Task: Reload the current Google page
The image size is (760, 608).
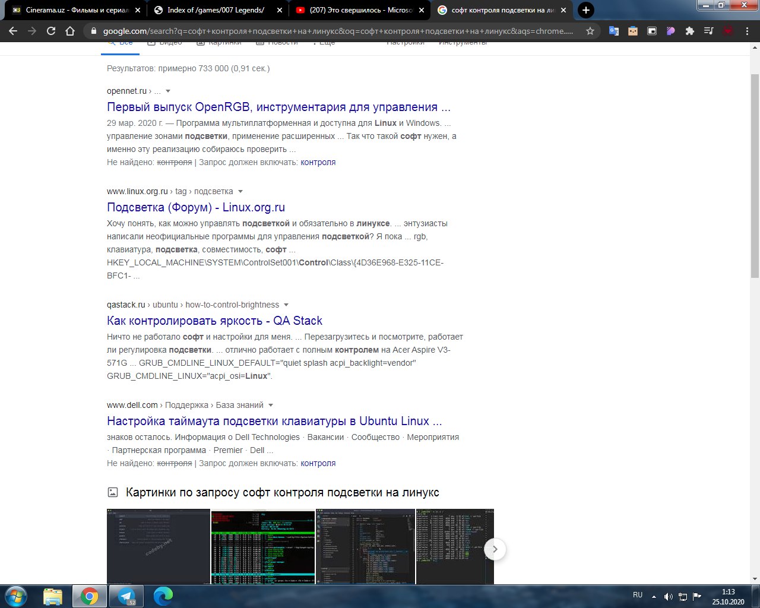Action: [51, 31]
